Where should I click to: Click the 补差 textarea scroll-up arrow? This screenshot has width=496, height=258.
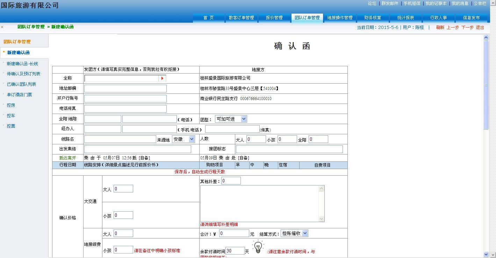[x=322, y=189]
